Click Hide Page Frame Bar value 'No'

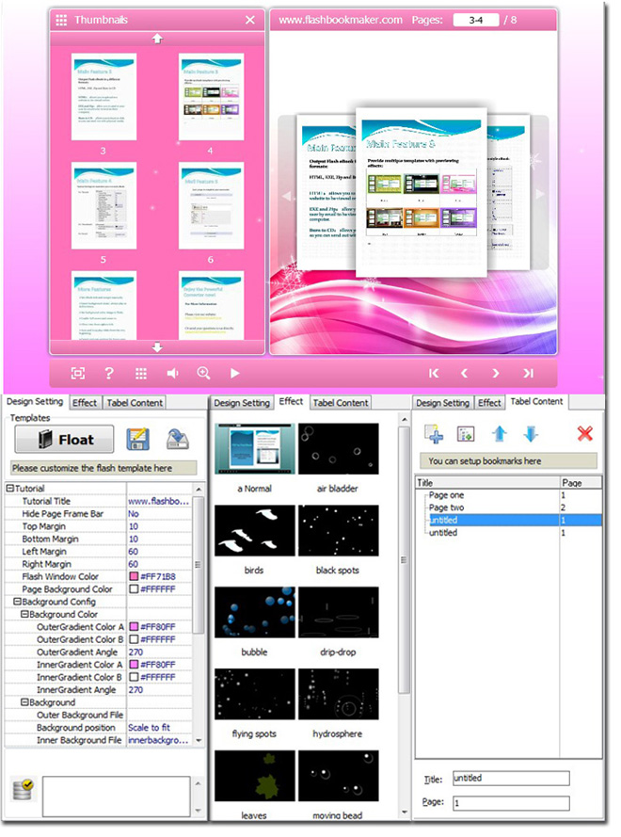pyautogui.click(x=134, y=513)
